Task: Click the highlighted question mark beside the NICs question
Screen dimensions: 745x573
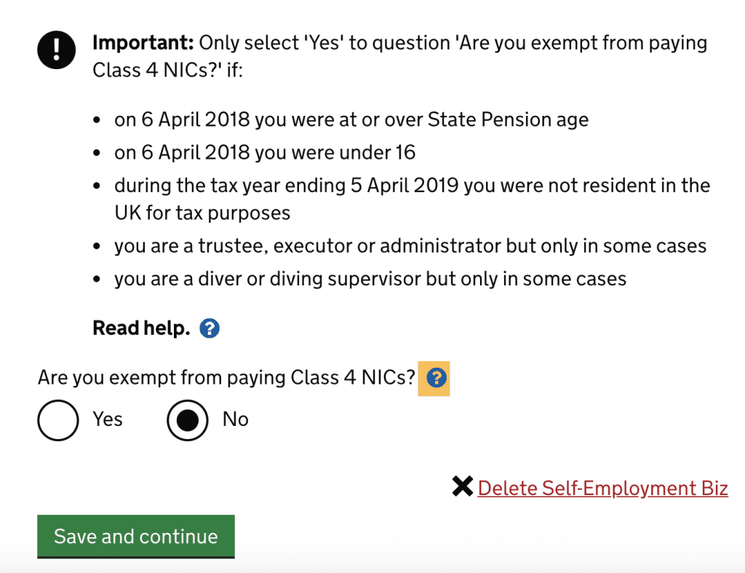Action: click(x=434, y=379)
